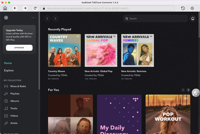The height and width of the screenshot is (134, 200).
Task: Open Albums in My Collection
Action: tap(15, 101)
